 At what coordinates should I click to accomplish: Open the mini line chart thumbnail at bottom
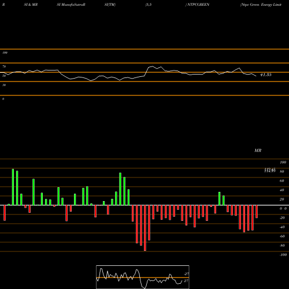point(143,277)
